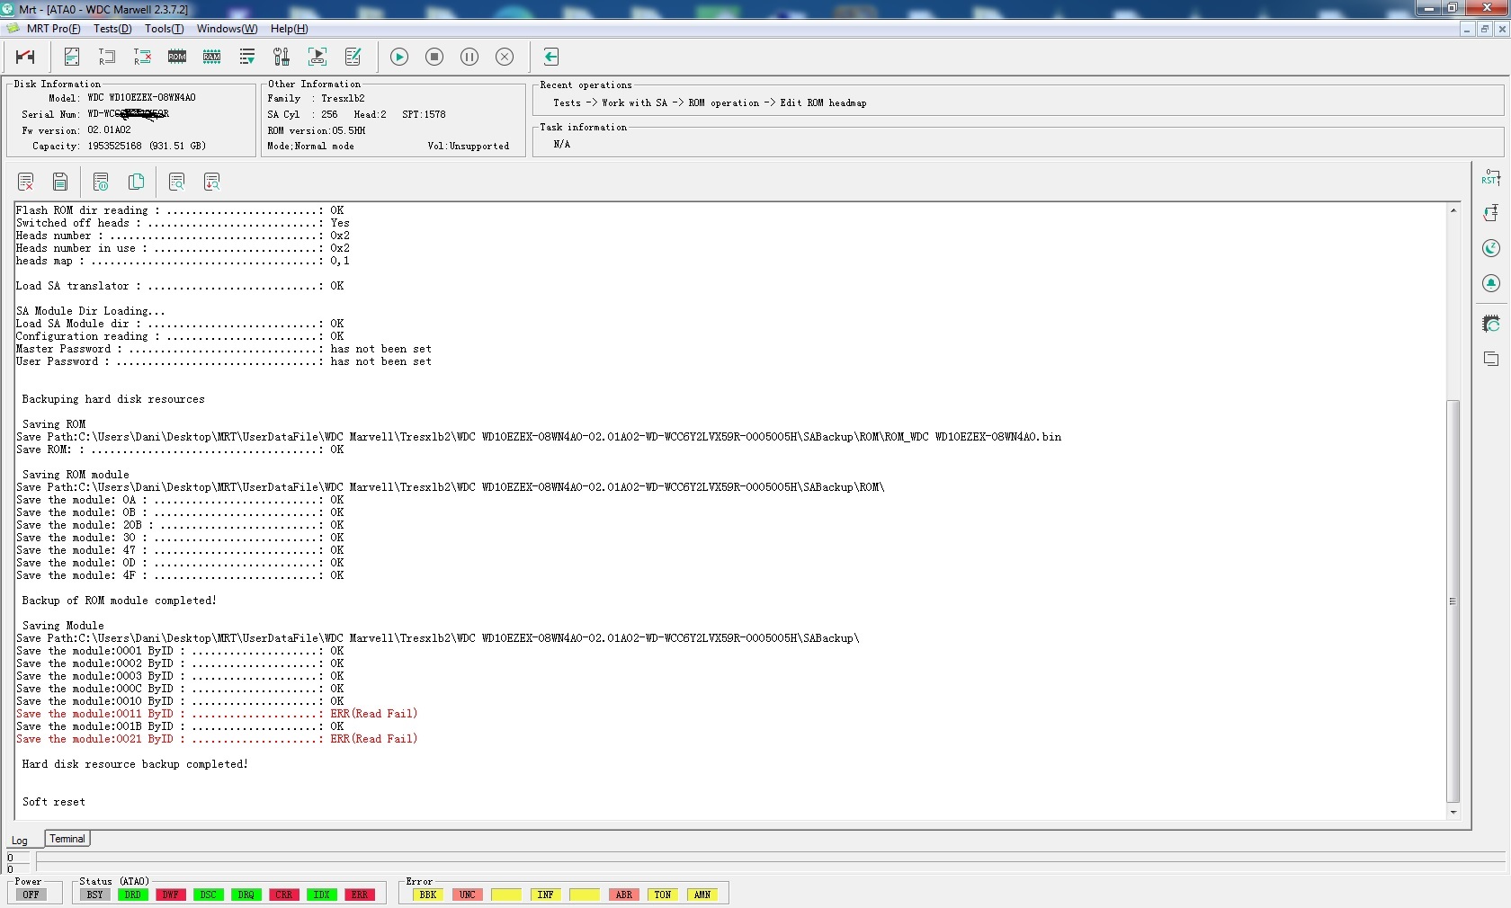Click the ABR error indicator
1511x908 pixels.
623,895
